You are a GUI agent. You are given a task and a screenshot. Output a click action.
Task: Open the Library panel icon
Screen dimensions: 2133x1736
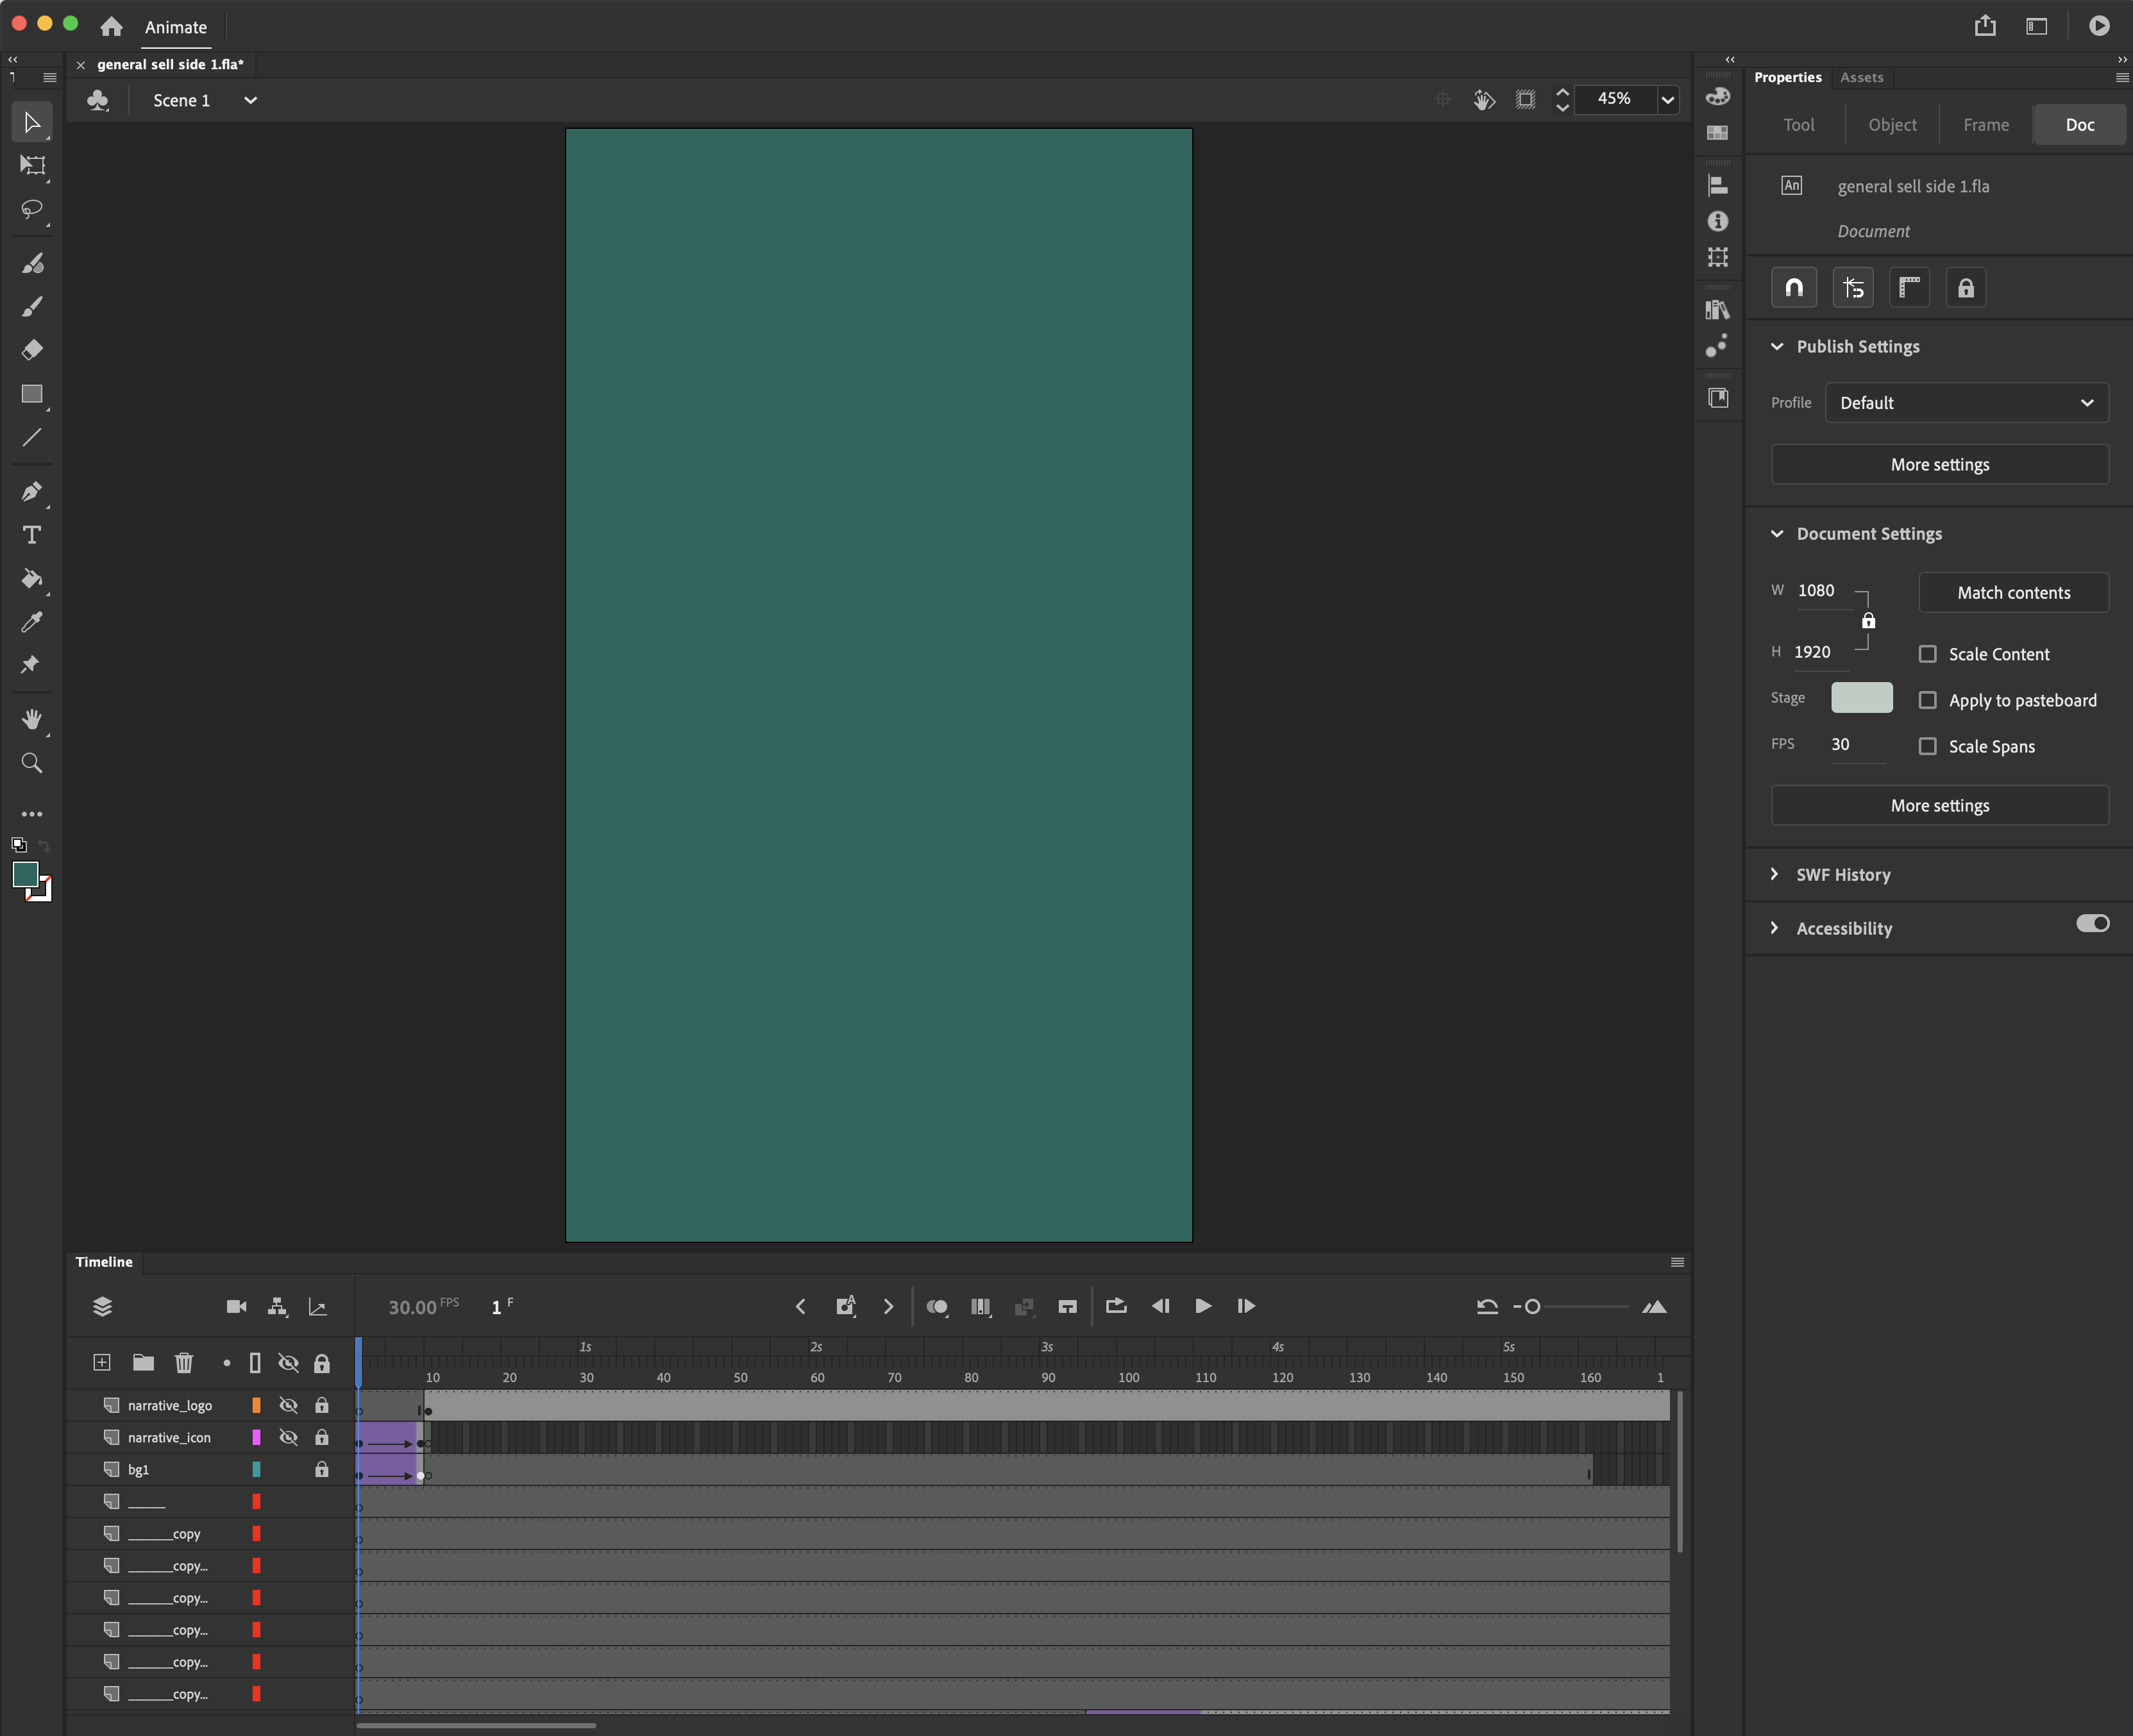pos(1719,309)
